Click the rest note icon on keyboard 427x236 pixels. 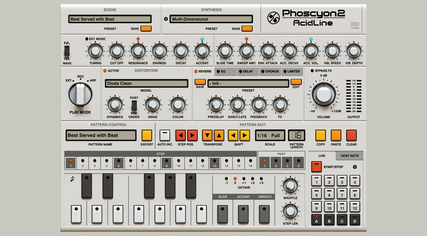pos(72,179)
